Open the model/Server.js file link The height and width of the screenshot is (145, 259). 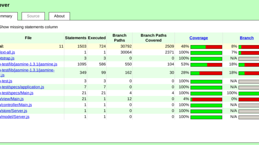(x=15, y=116)
